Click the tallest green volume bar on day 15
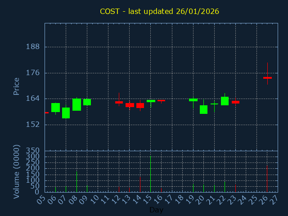 151,174
